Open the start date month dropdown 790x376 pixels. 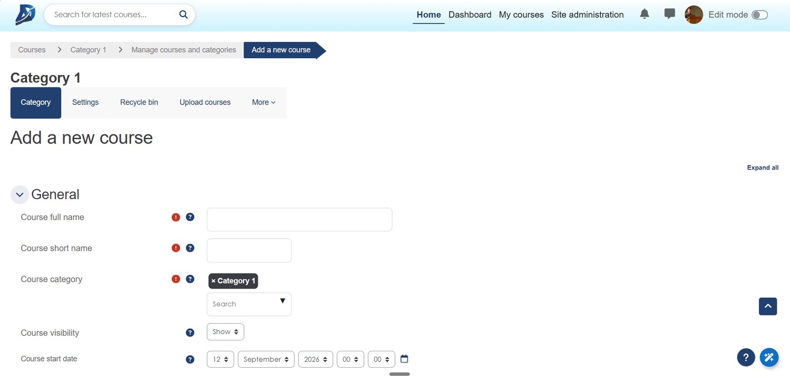click(x=266, y=359)
